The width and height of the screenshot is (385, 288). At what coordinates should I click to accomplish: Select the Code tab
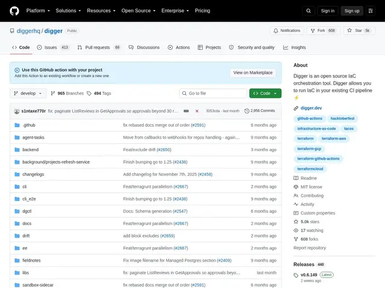tap(21, 47)
